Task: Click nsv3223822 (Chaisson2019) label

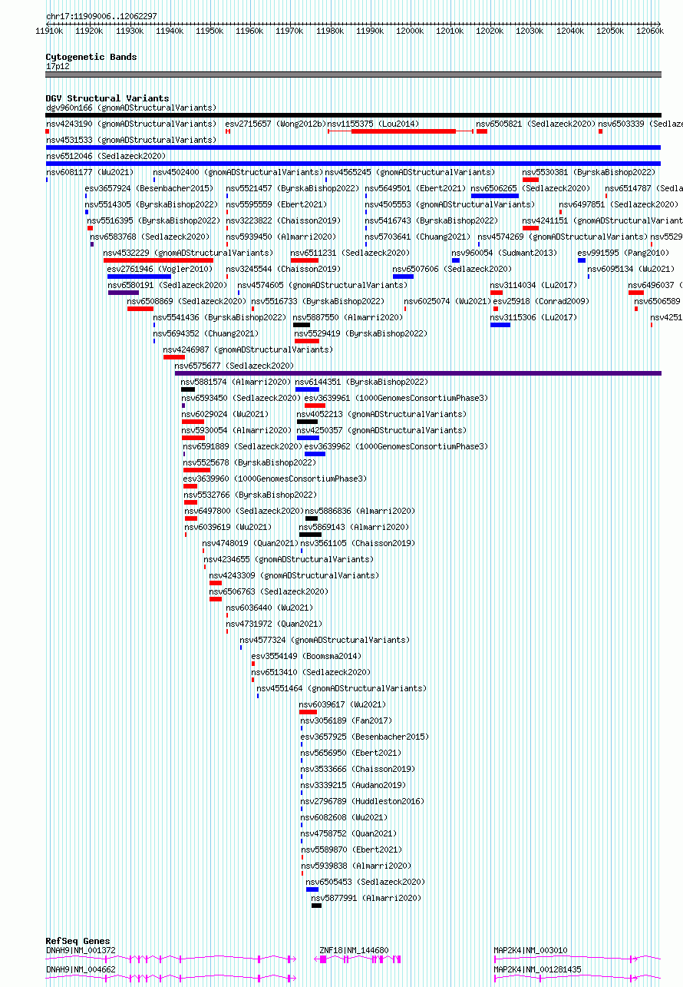Action: pyautogui.click(x=282, y=220)
